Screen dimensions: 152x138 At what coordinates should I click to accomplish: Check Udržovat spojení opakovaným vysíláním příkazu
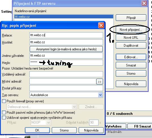coord(4,118)
